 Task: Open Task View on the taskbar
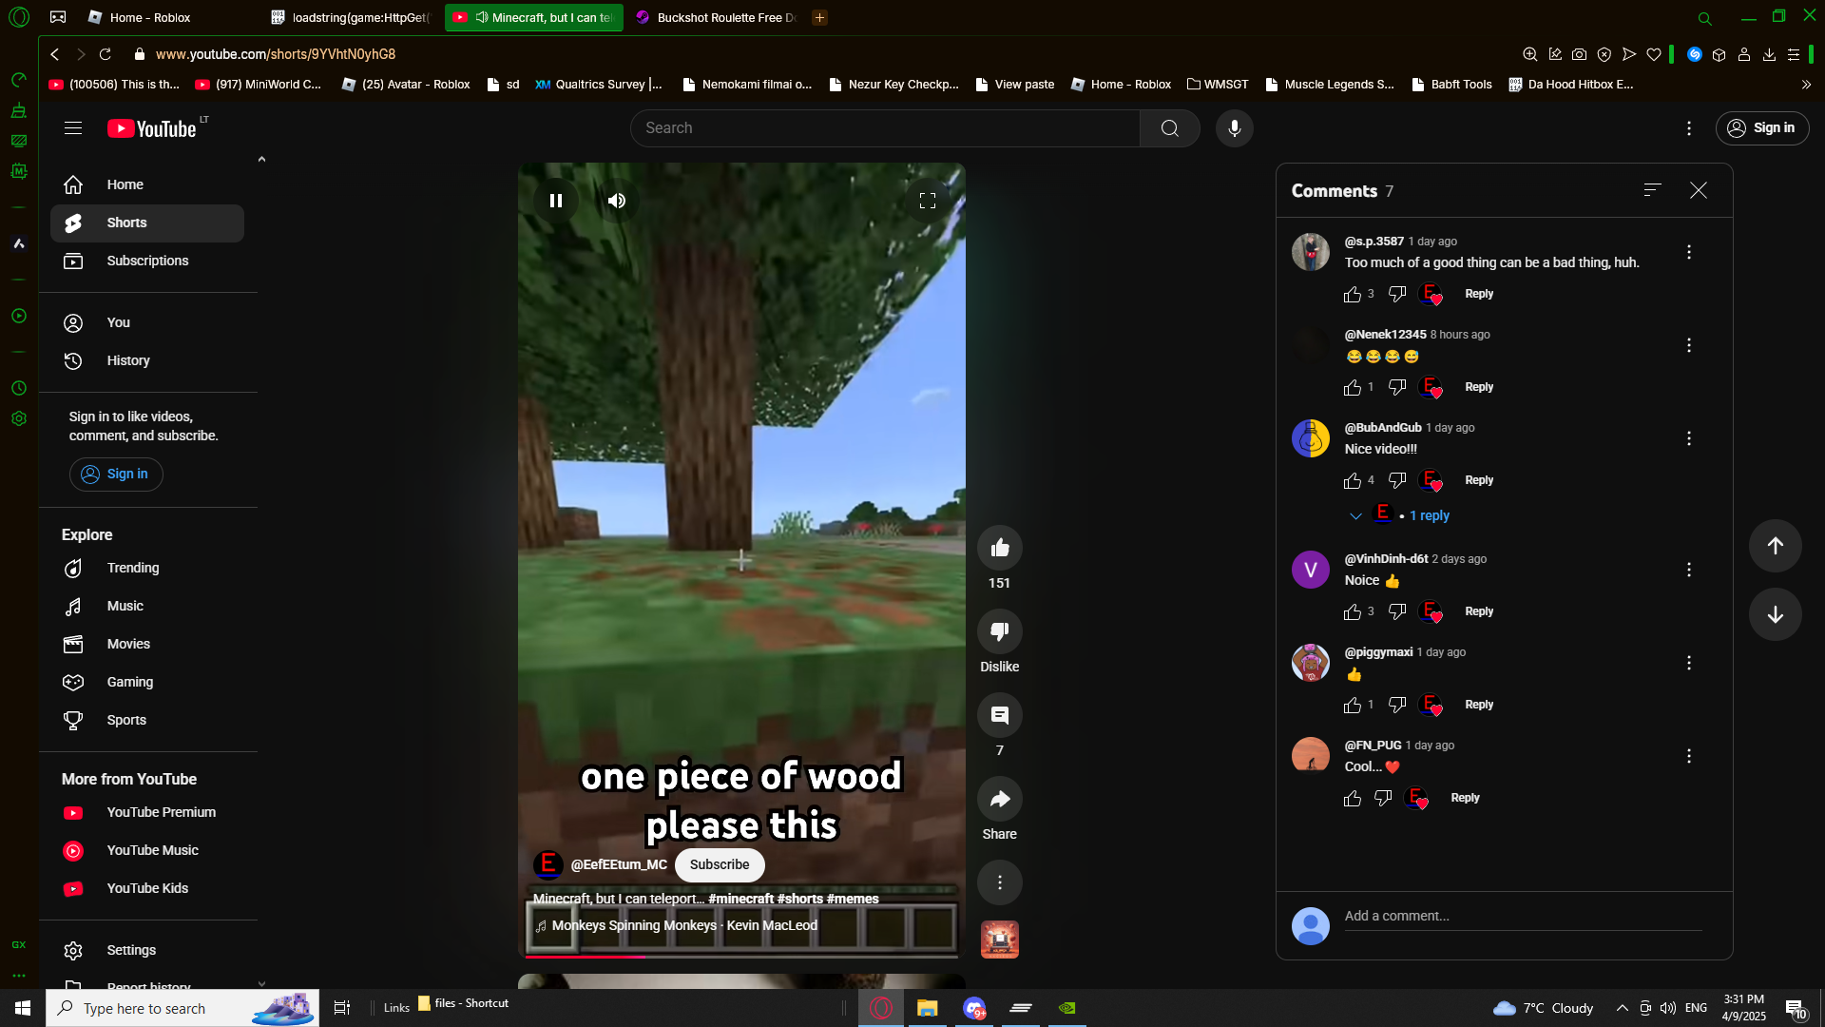pyautogui.click(x=342, y=1008)
